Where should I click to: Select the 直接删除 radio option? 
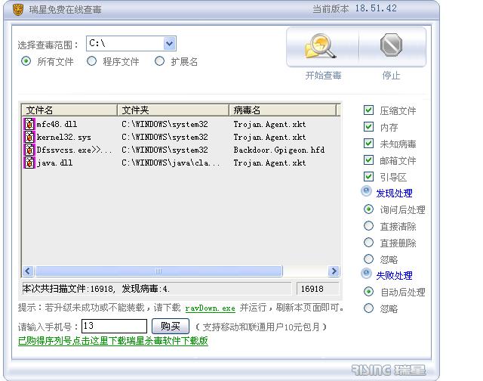point(368,243)
